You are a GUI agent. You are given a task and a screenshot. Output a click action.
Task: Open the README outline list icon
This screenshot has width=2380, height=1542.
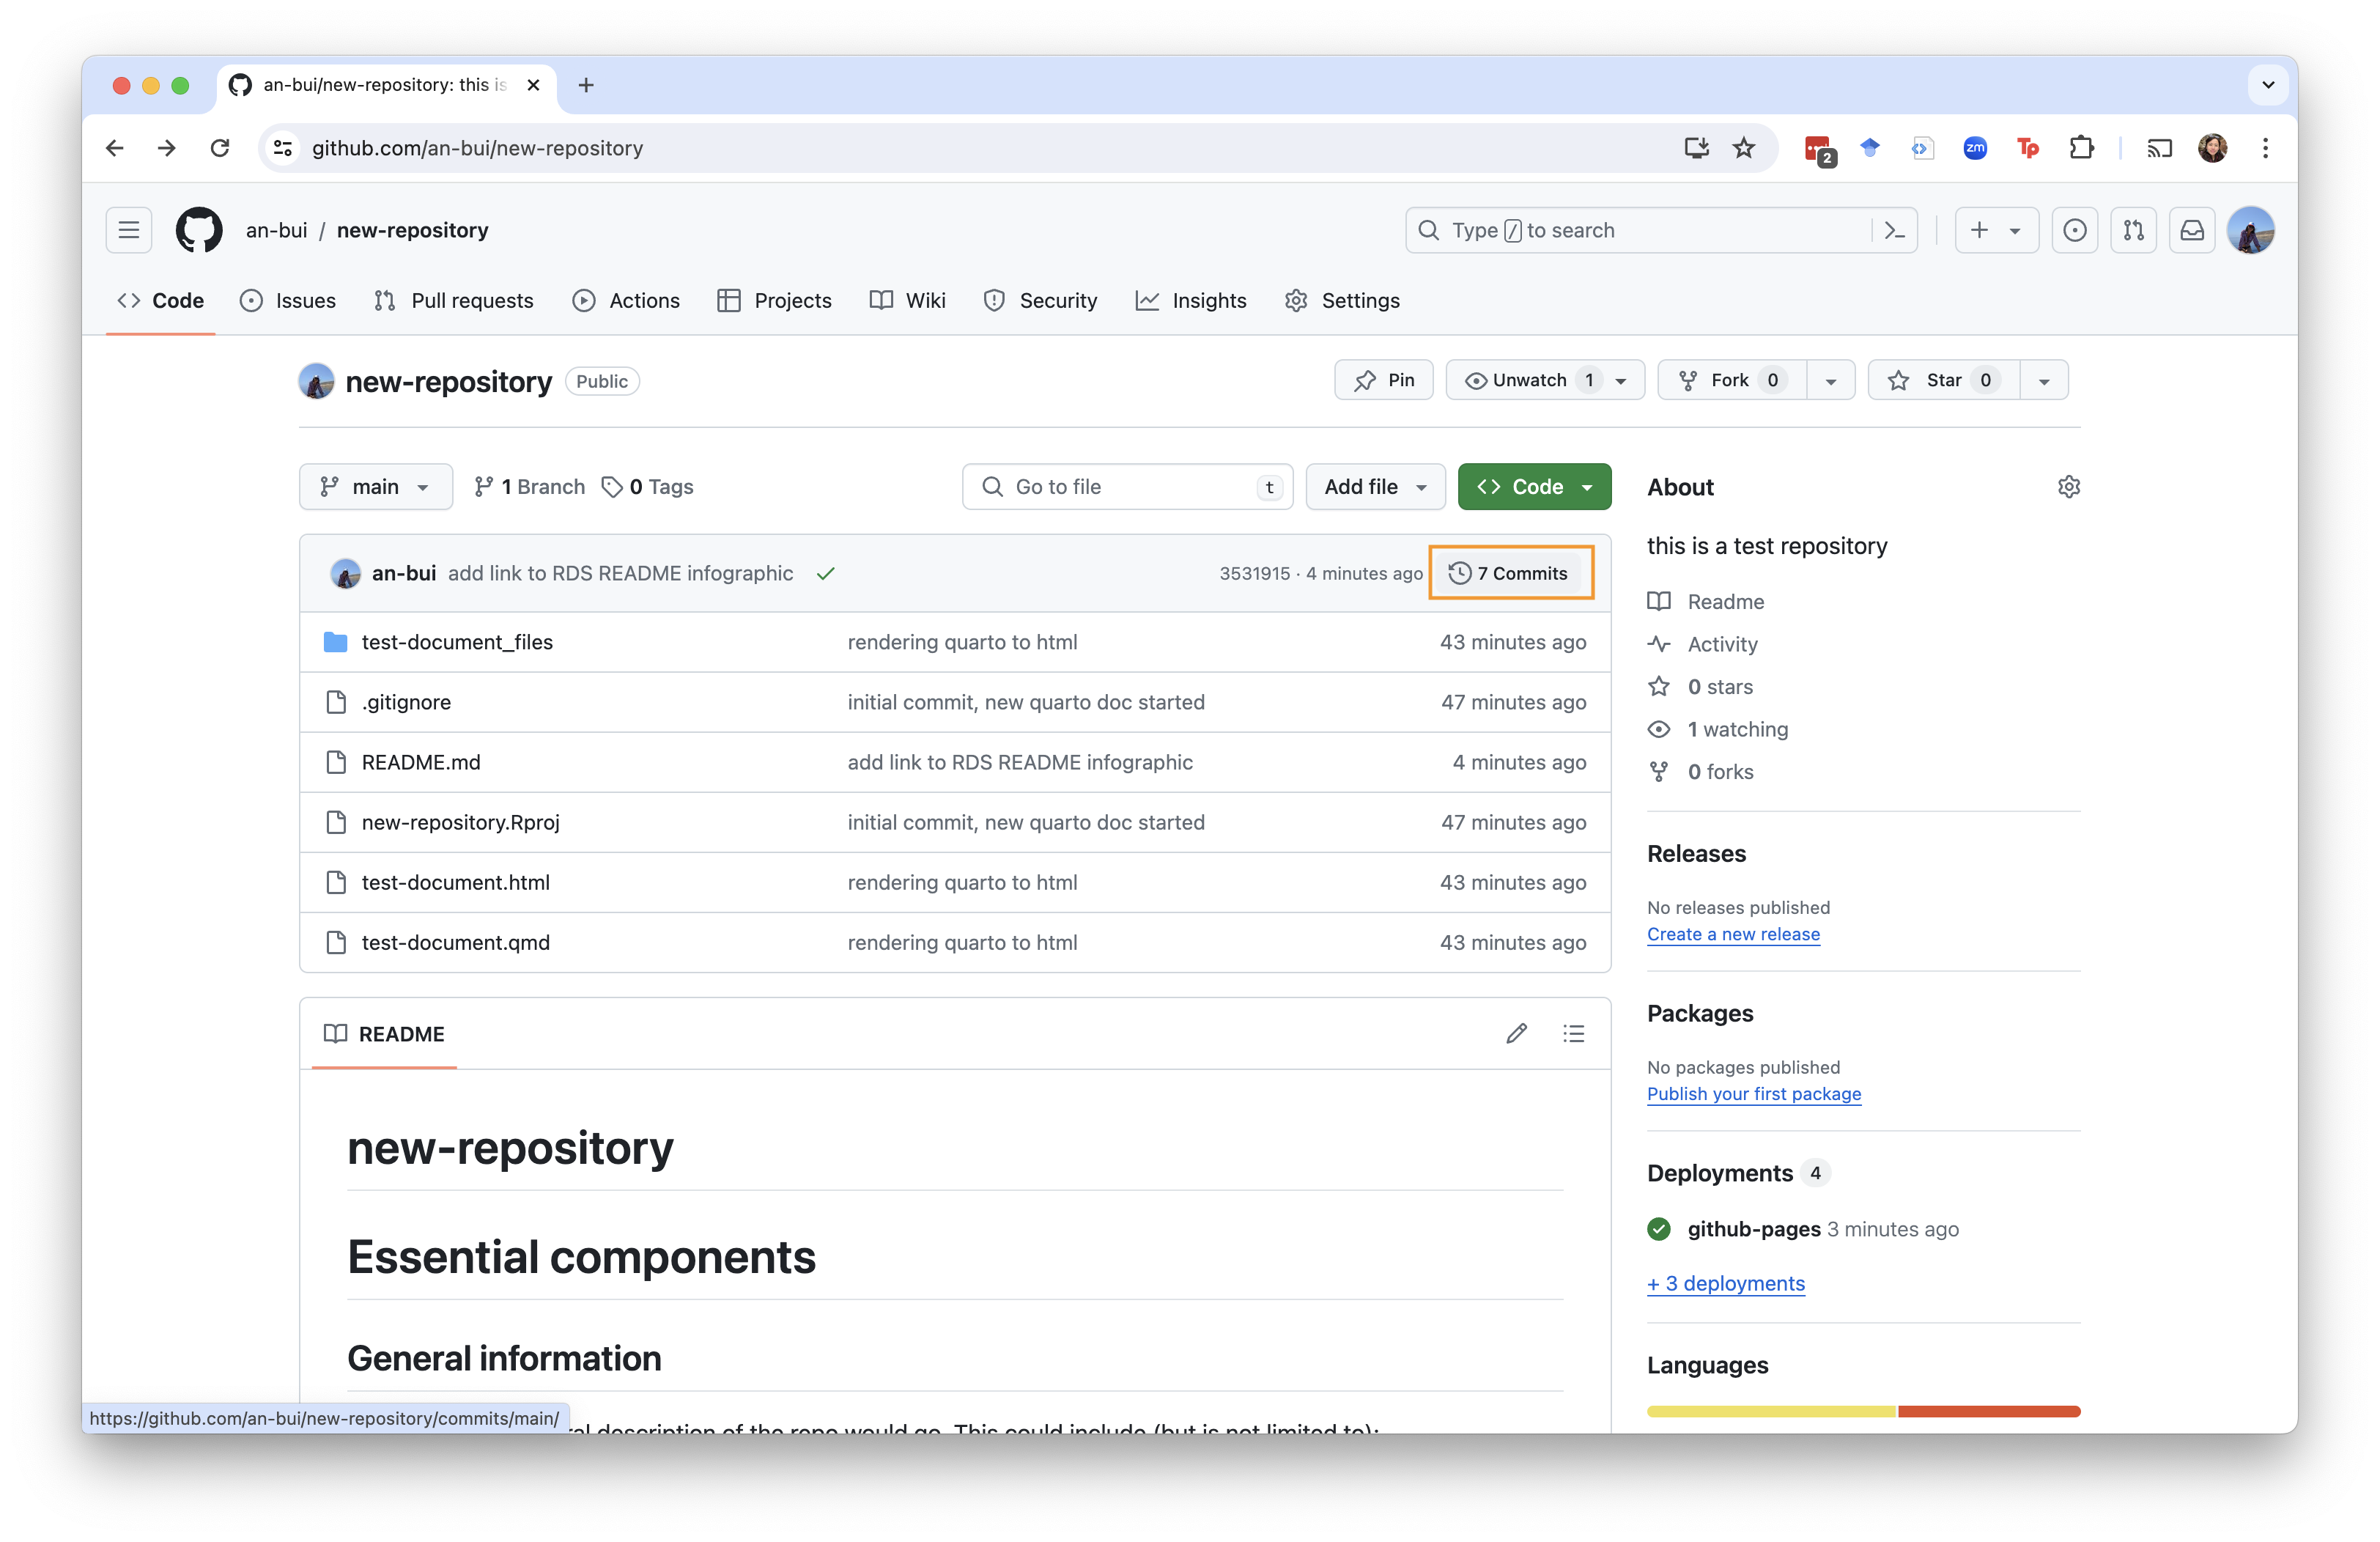pos(1573,1033)
